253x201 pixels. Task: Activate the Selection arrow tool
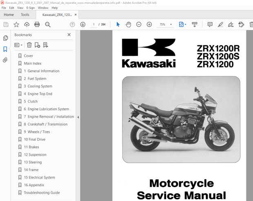[118, 25]
